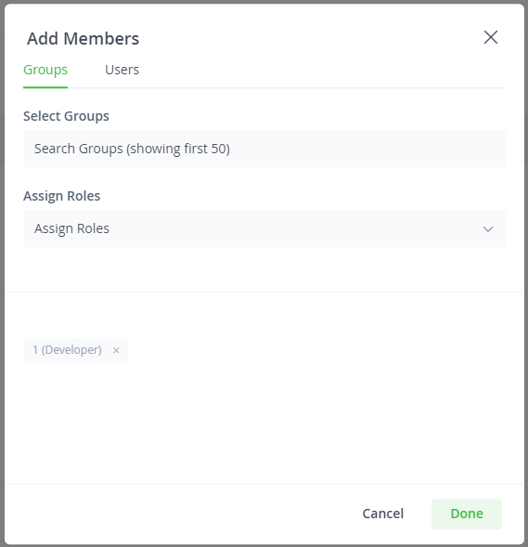The width and height of the screenshot is (528, 547).
Task: Click the Select Groups label
Action: (x=66, y=116)
